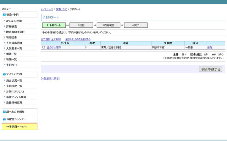Click the 予約申請する button
Viewport: 227px width, 141px height.
(210, 69)
